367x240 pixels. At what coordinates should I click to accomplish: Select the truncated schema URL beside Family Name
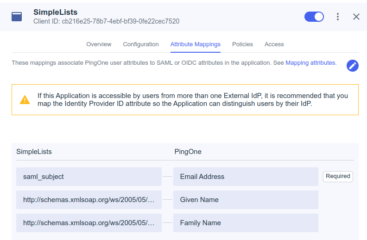[89, 223]
